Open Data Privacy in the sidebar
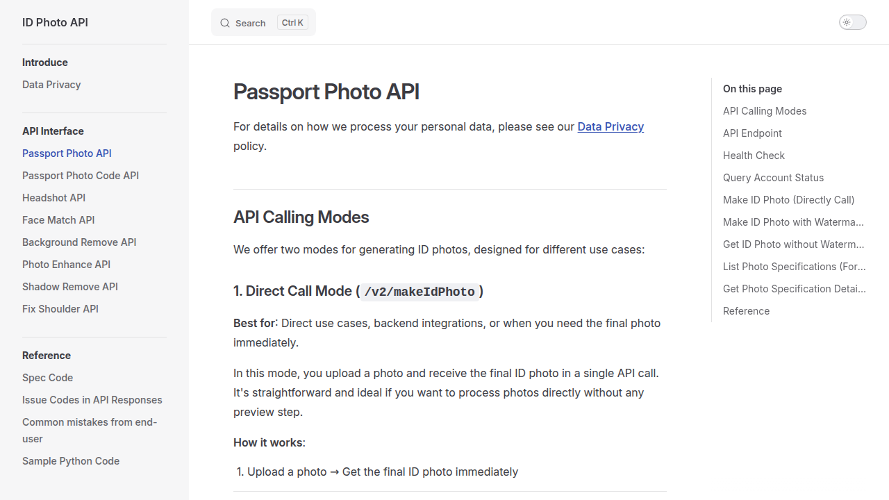Image resolution: width=889 pixels, height=500 pixels. 51,85
